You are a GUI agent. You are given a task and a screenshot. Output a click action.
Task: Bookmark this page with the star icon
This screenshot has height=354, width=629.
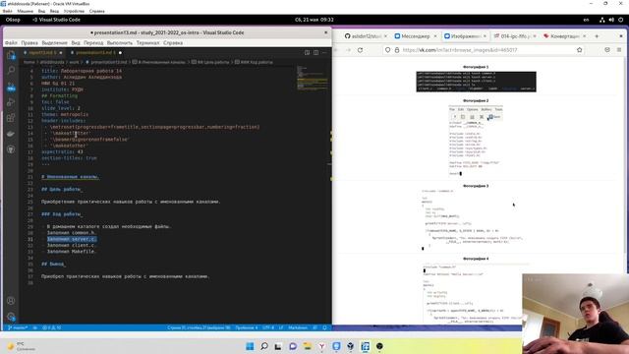pos(579,50)
